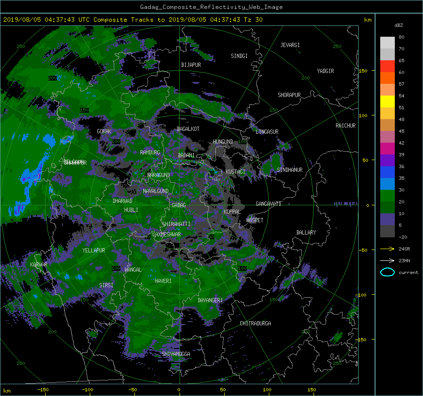Image resolution: width=423 pixels, height=396 pixels.
Task: Click the -150 tick on bottom km axis
Action: click(43, 390)
